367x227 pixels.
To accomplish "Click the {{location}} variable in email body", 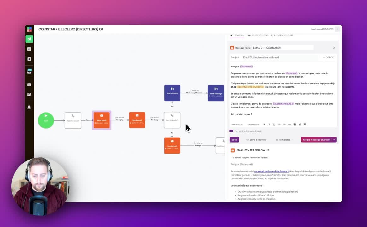I will (291, 73).
